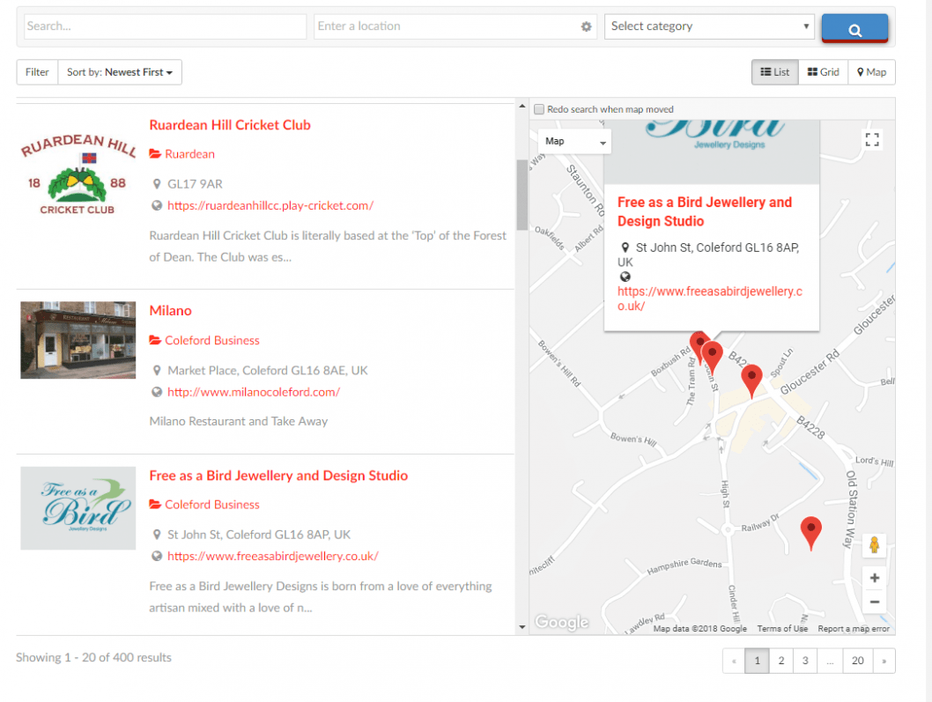Open Coleford Business category under Milano

coord(212,340)
